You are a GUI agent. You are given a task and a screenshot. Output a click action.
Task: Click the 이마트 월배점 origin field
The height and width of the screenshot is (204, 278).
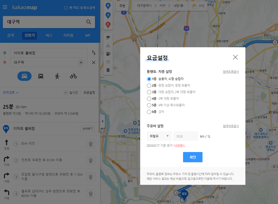[49, 53]
